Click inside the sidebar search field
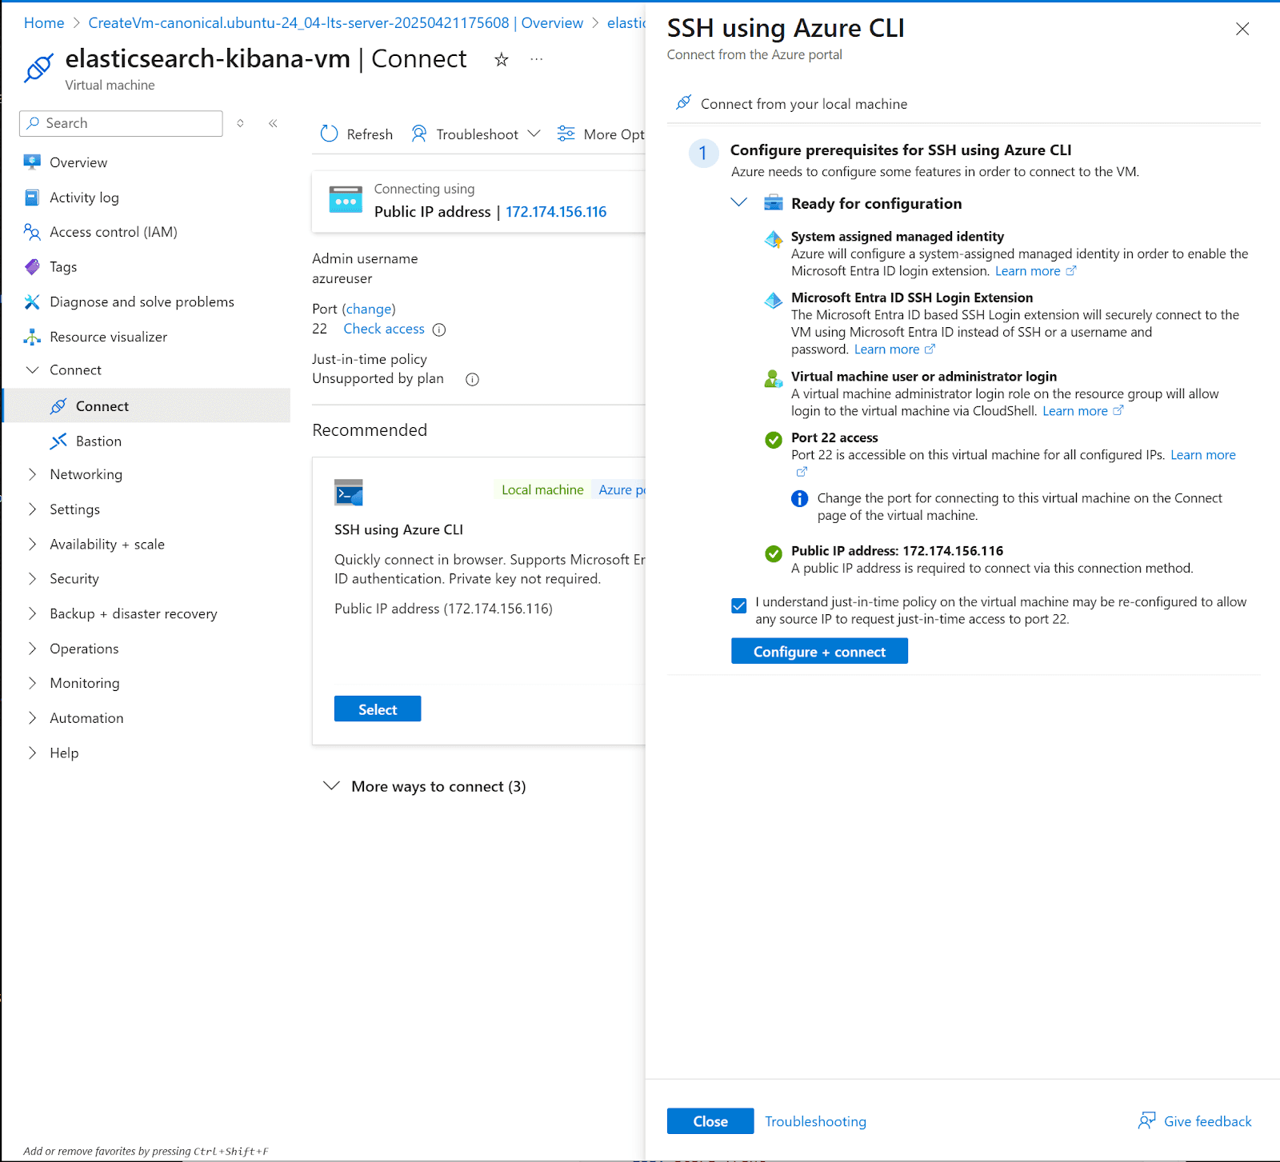The image size is (1280, 1162). coord(120,122)
